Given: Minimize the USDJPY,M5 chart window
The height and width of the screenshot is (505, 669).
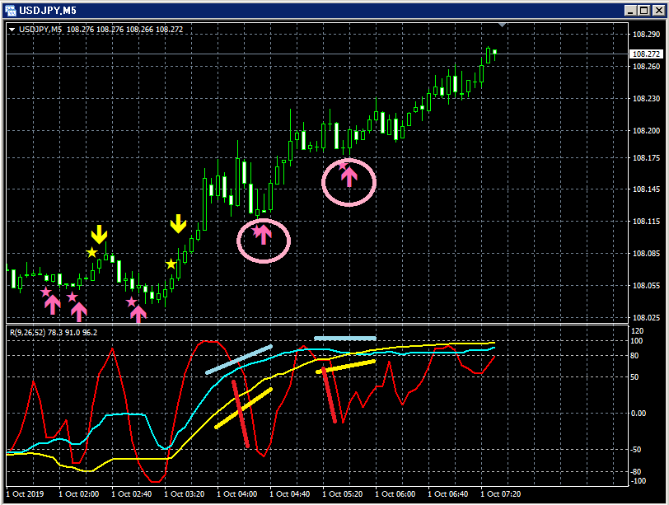Looking at the screenshot, I should [631, 10].
